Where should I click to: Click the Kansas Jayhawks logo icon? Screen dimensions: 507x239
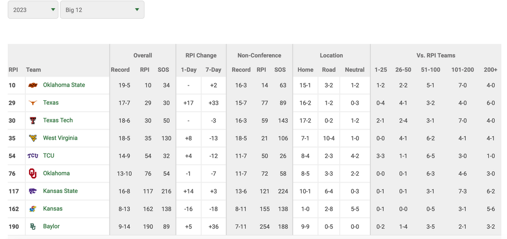[33, 209]
